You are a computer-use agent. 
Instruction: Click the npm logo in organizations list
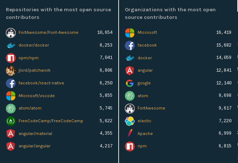point(130,146)
